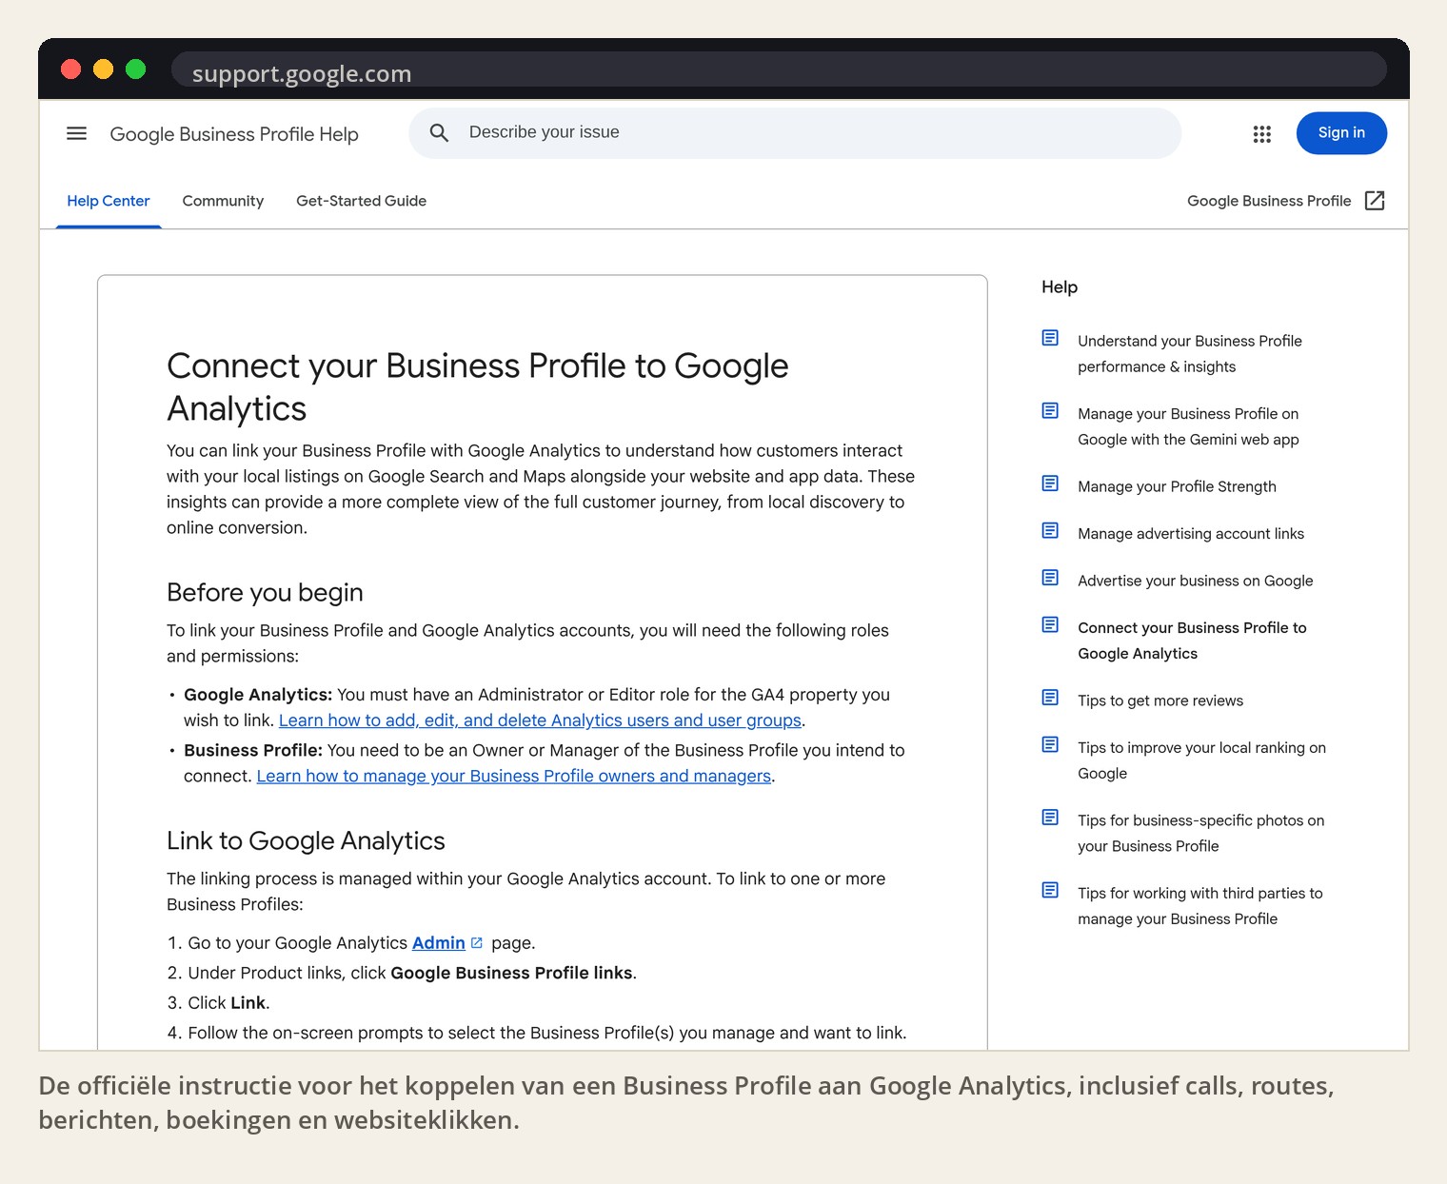Open link about managing Business Profile owners
This screenshot has height=1184, width=1447.
click(514, 776)
